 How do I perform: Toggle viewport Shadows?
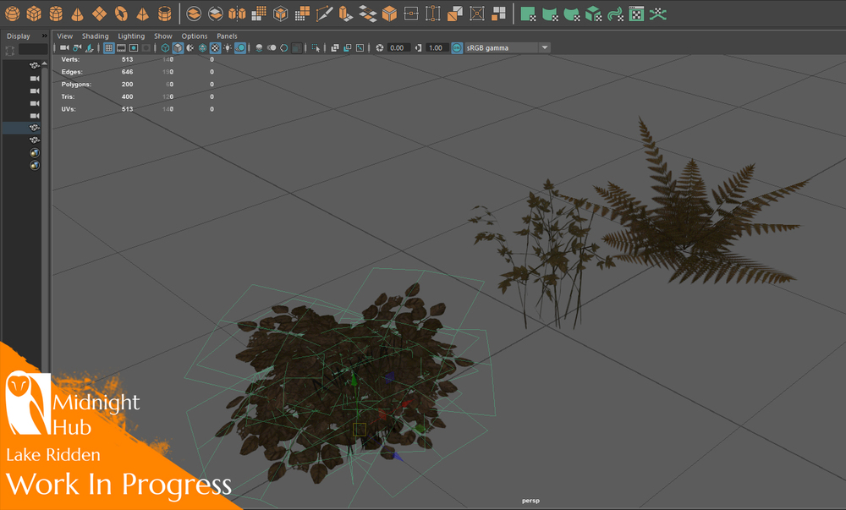[x=240, y=48]
